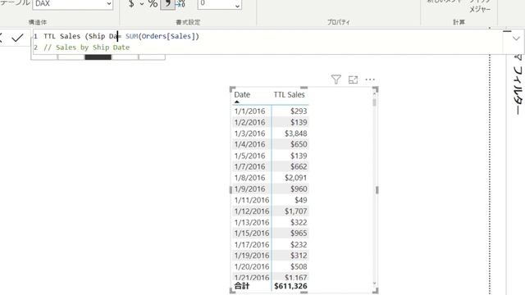This screenshot has width=525, height=295.
Task: Toggle thousands separator comma button
Action: coord(167,4)
